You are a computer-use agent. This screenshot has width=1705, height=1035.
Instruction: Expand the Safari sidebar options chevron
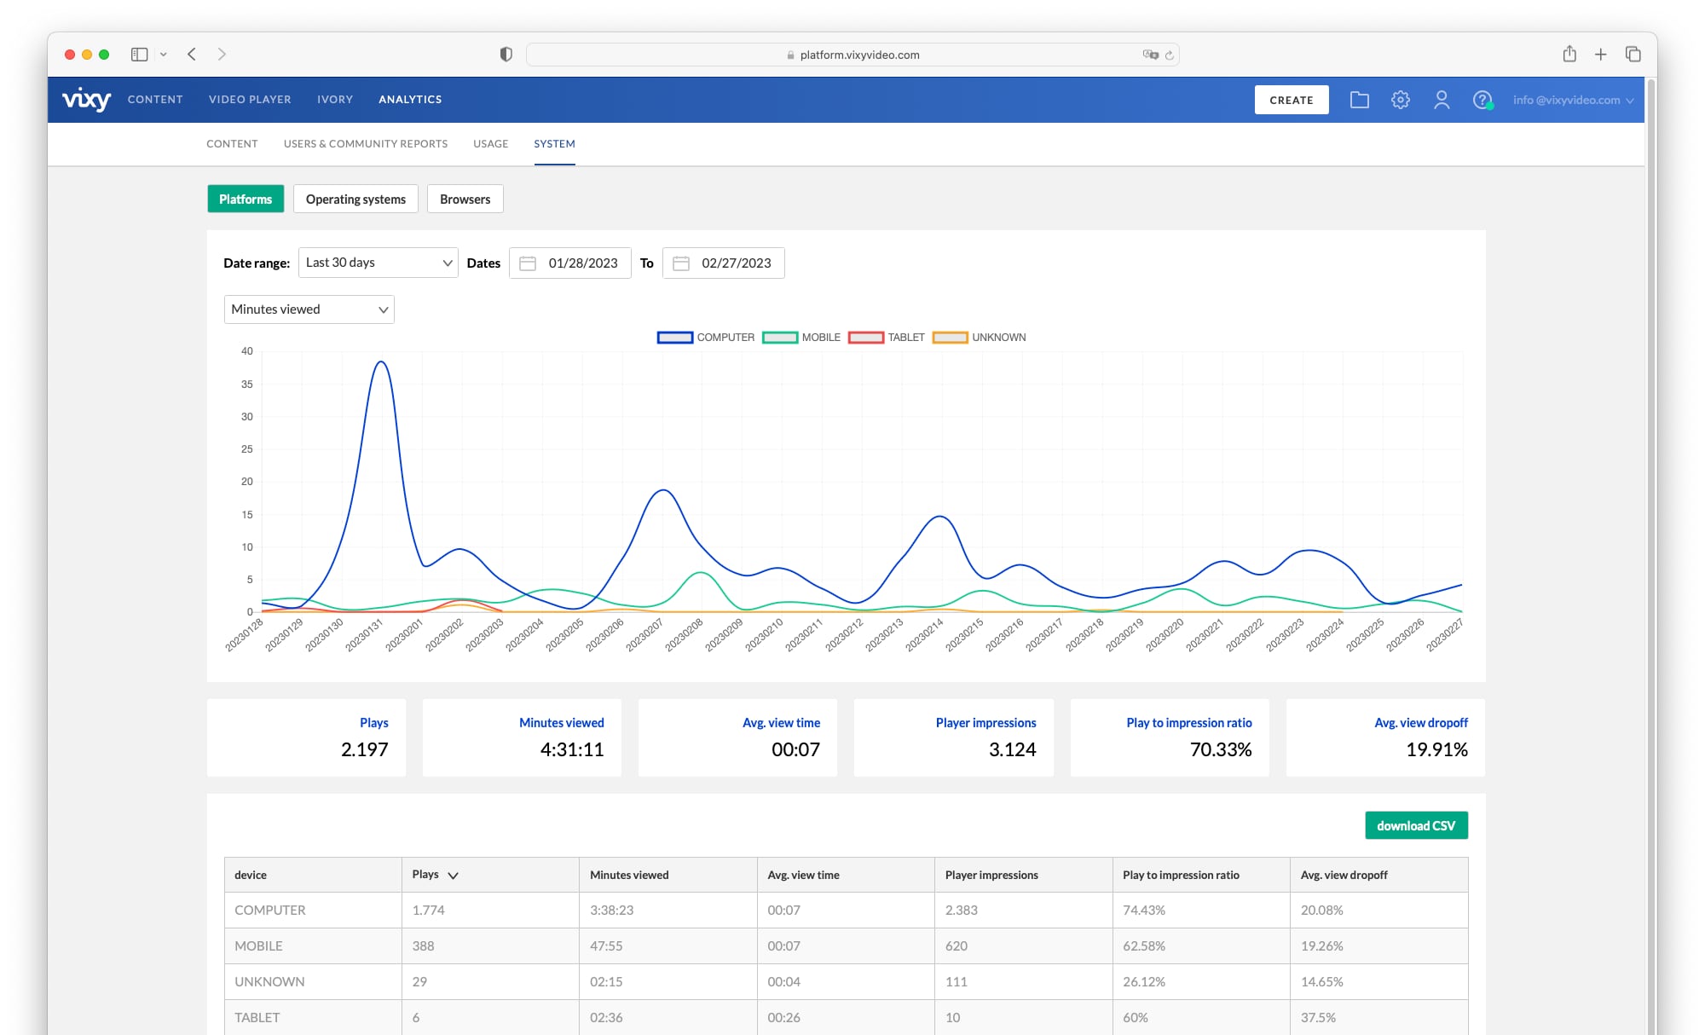point(164,54)
